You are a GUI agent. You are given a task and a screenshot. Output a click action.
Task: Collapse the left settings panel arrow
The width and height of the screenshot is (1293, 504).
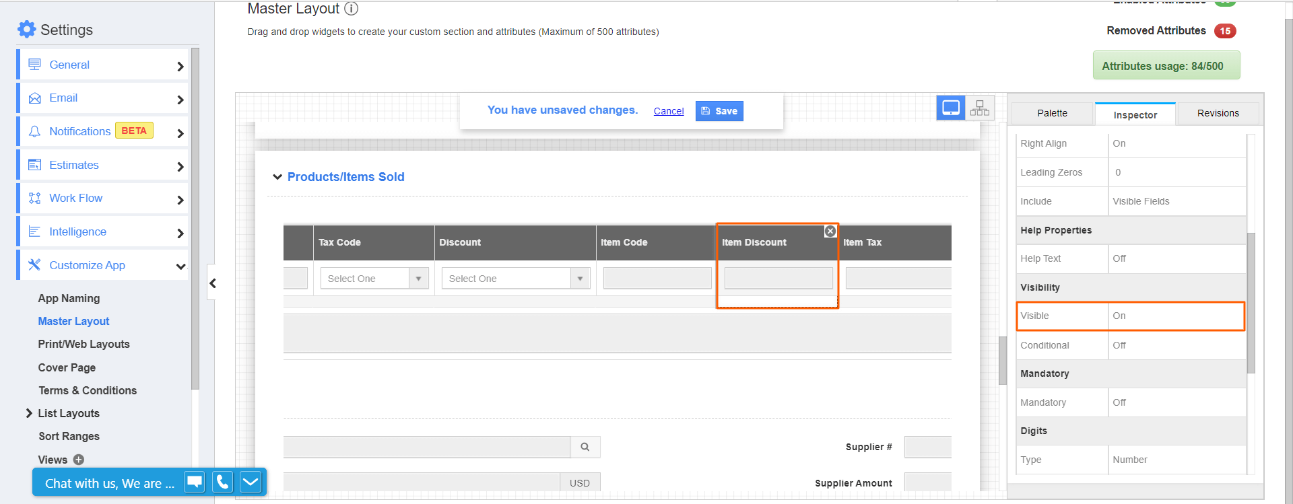coord(213,283)
